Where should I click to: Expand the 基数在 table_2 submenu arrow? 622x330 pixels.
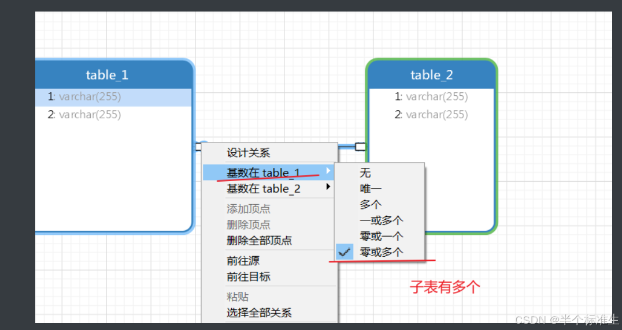328,186
